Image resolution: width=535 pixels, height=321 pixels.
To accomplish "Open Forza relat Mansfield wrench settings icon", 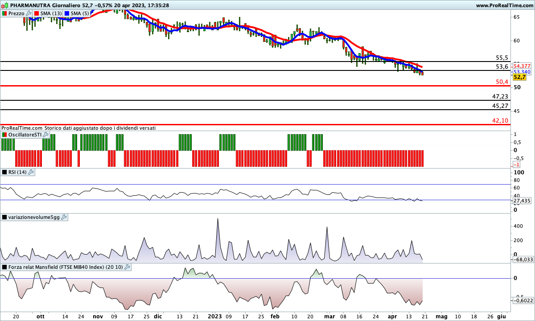I will click(127, 267).
